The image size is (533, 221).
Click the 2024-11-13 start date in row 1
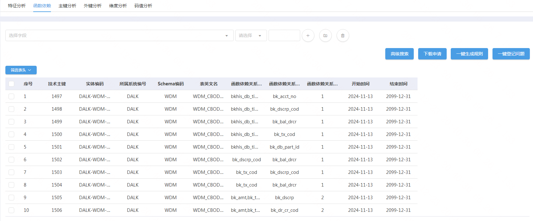click(361, 96)
